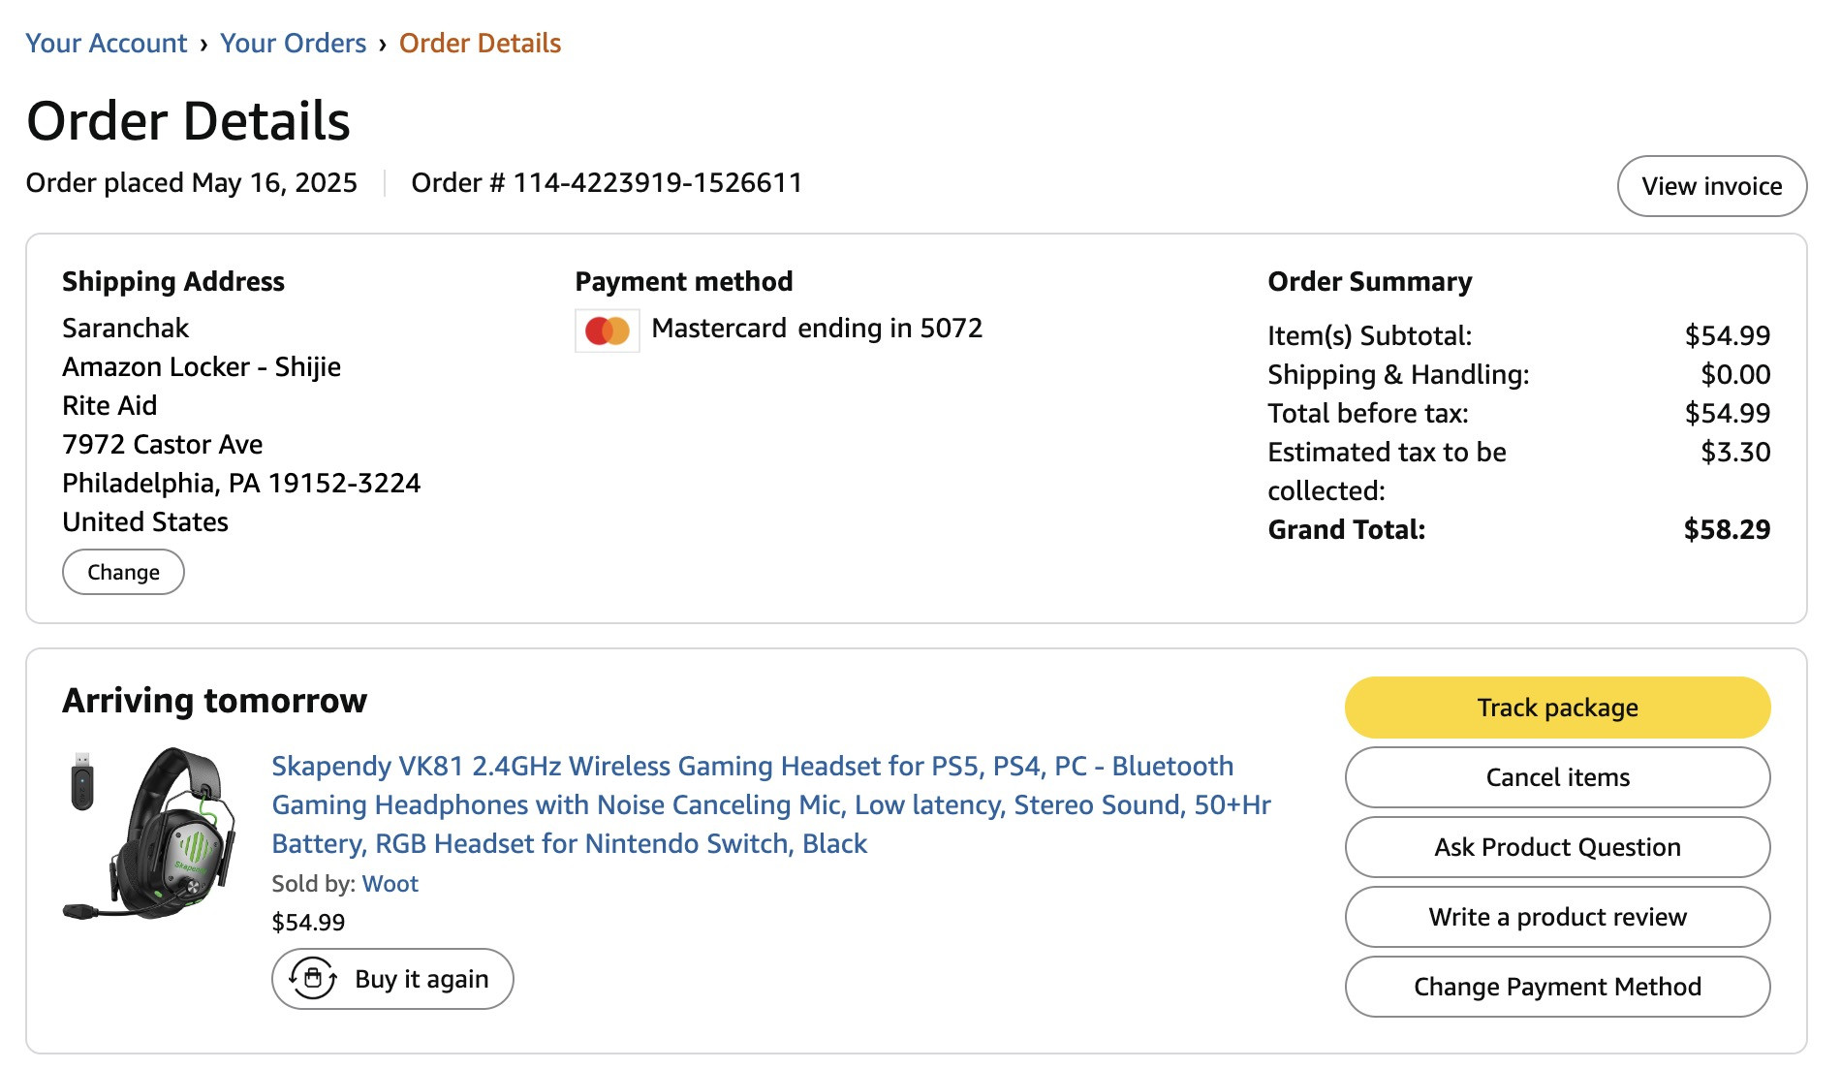The image size is (1841, 1070).
Task: Click the Mastercard ending in 5072 text
Action: (x=817, y=329)
